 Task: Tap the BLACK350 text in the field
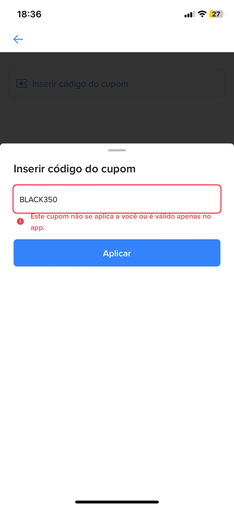(x=38, y=200)
